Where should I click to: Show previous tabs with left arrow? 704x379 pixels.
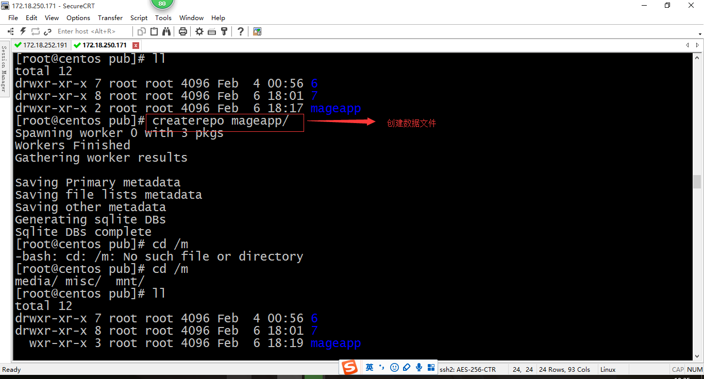click(x=687, y=45)
